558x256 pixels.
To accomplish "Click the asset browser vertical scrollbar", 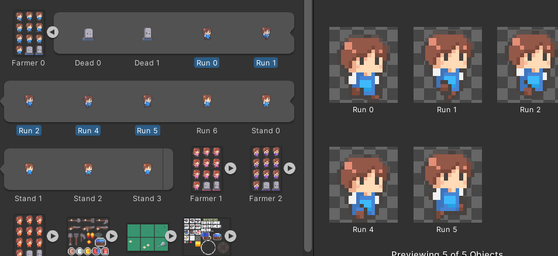I will click(308, 117).
